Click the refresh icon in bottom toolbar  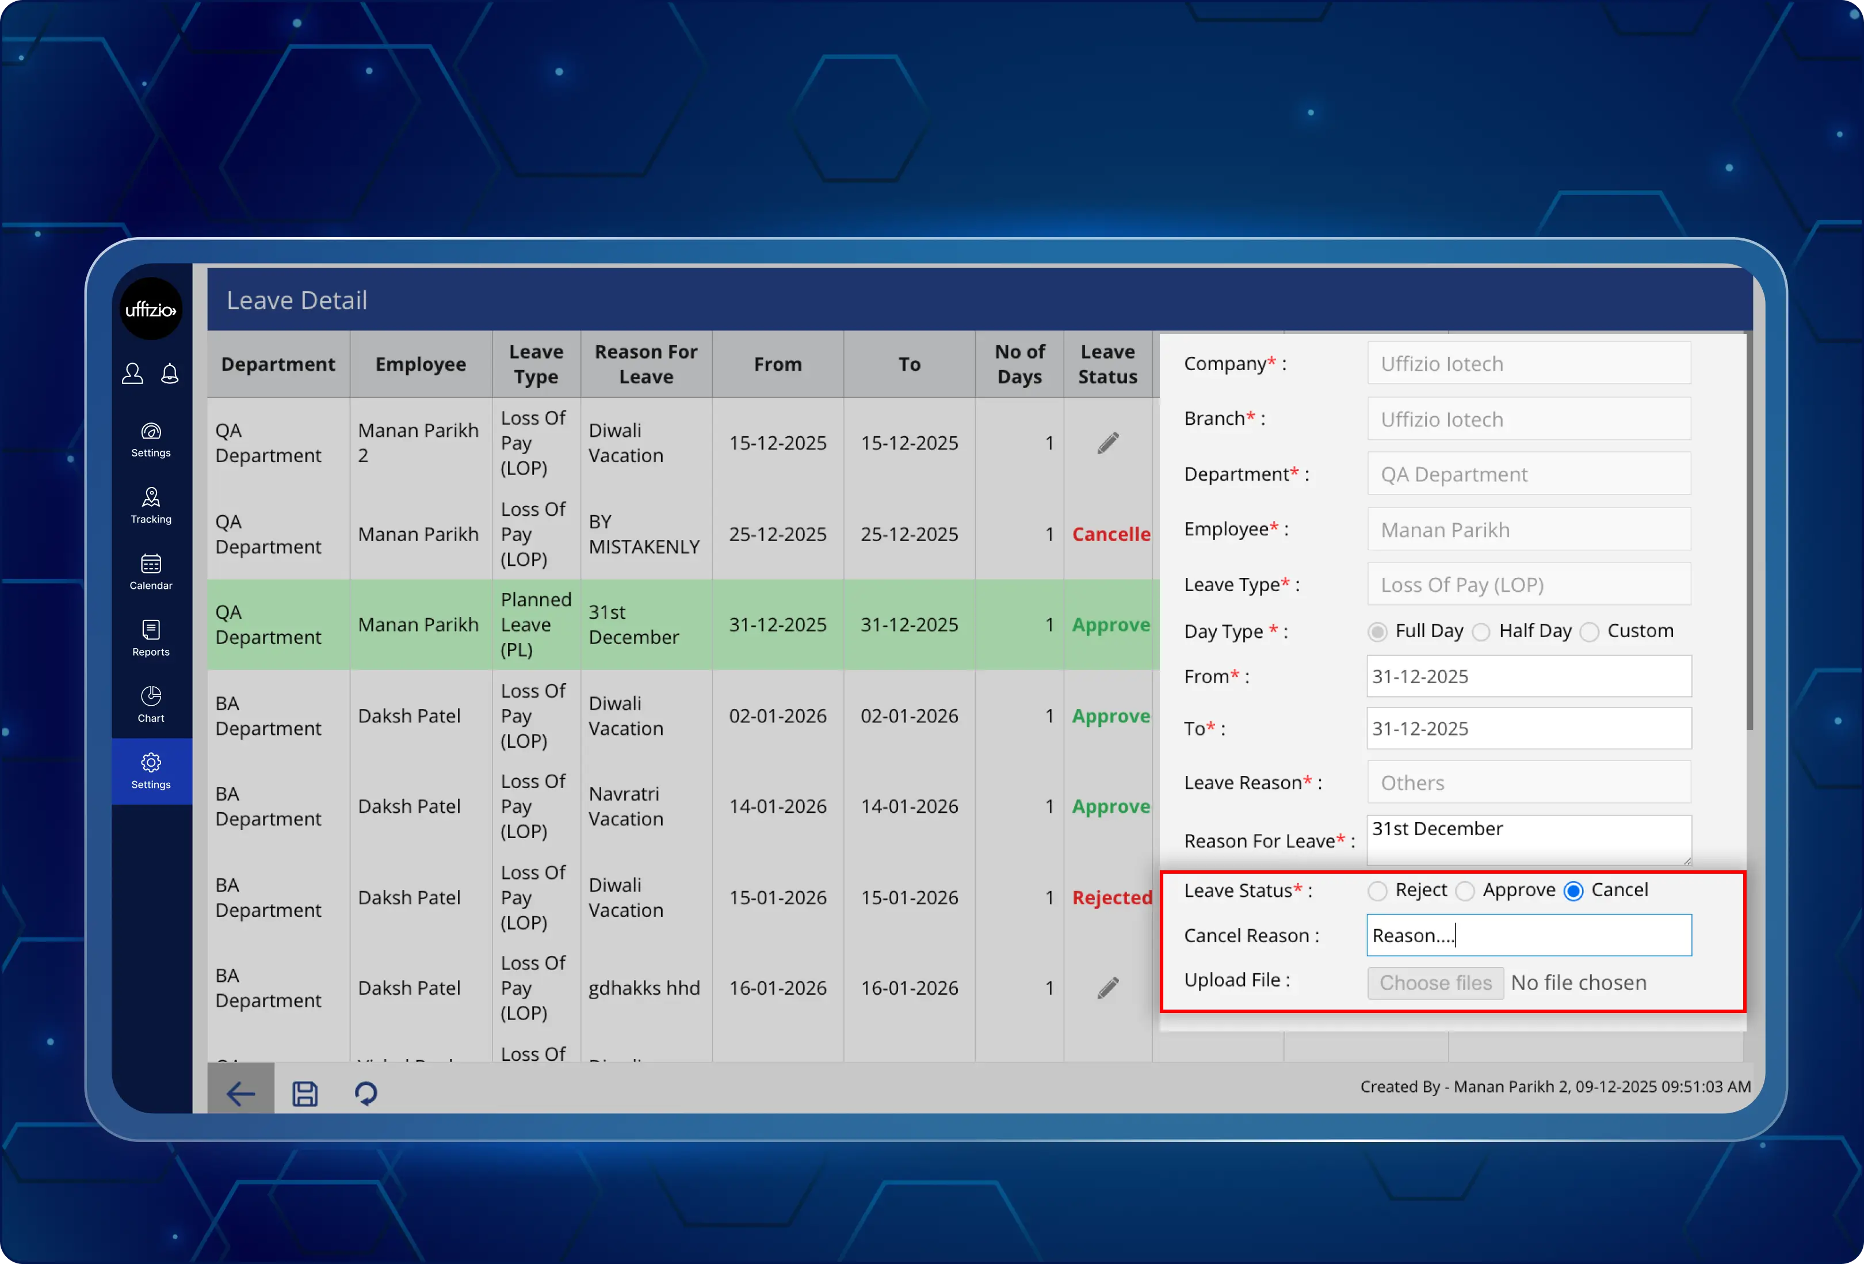coord(366,1093)
